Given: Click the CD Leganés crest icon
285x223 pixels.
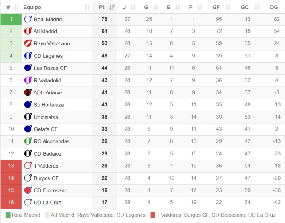Looking at the screenshot, I should [28, 56].
